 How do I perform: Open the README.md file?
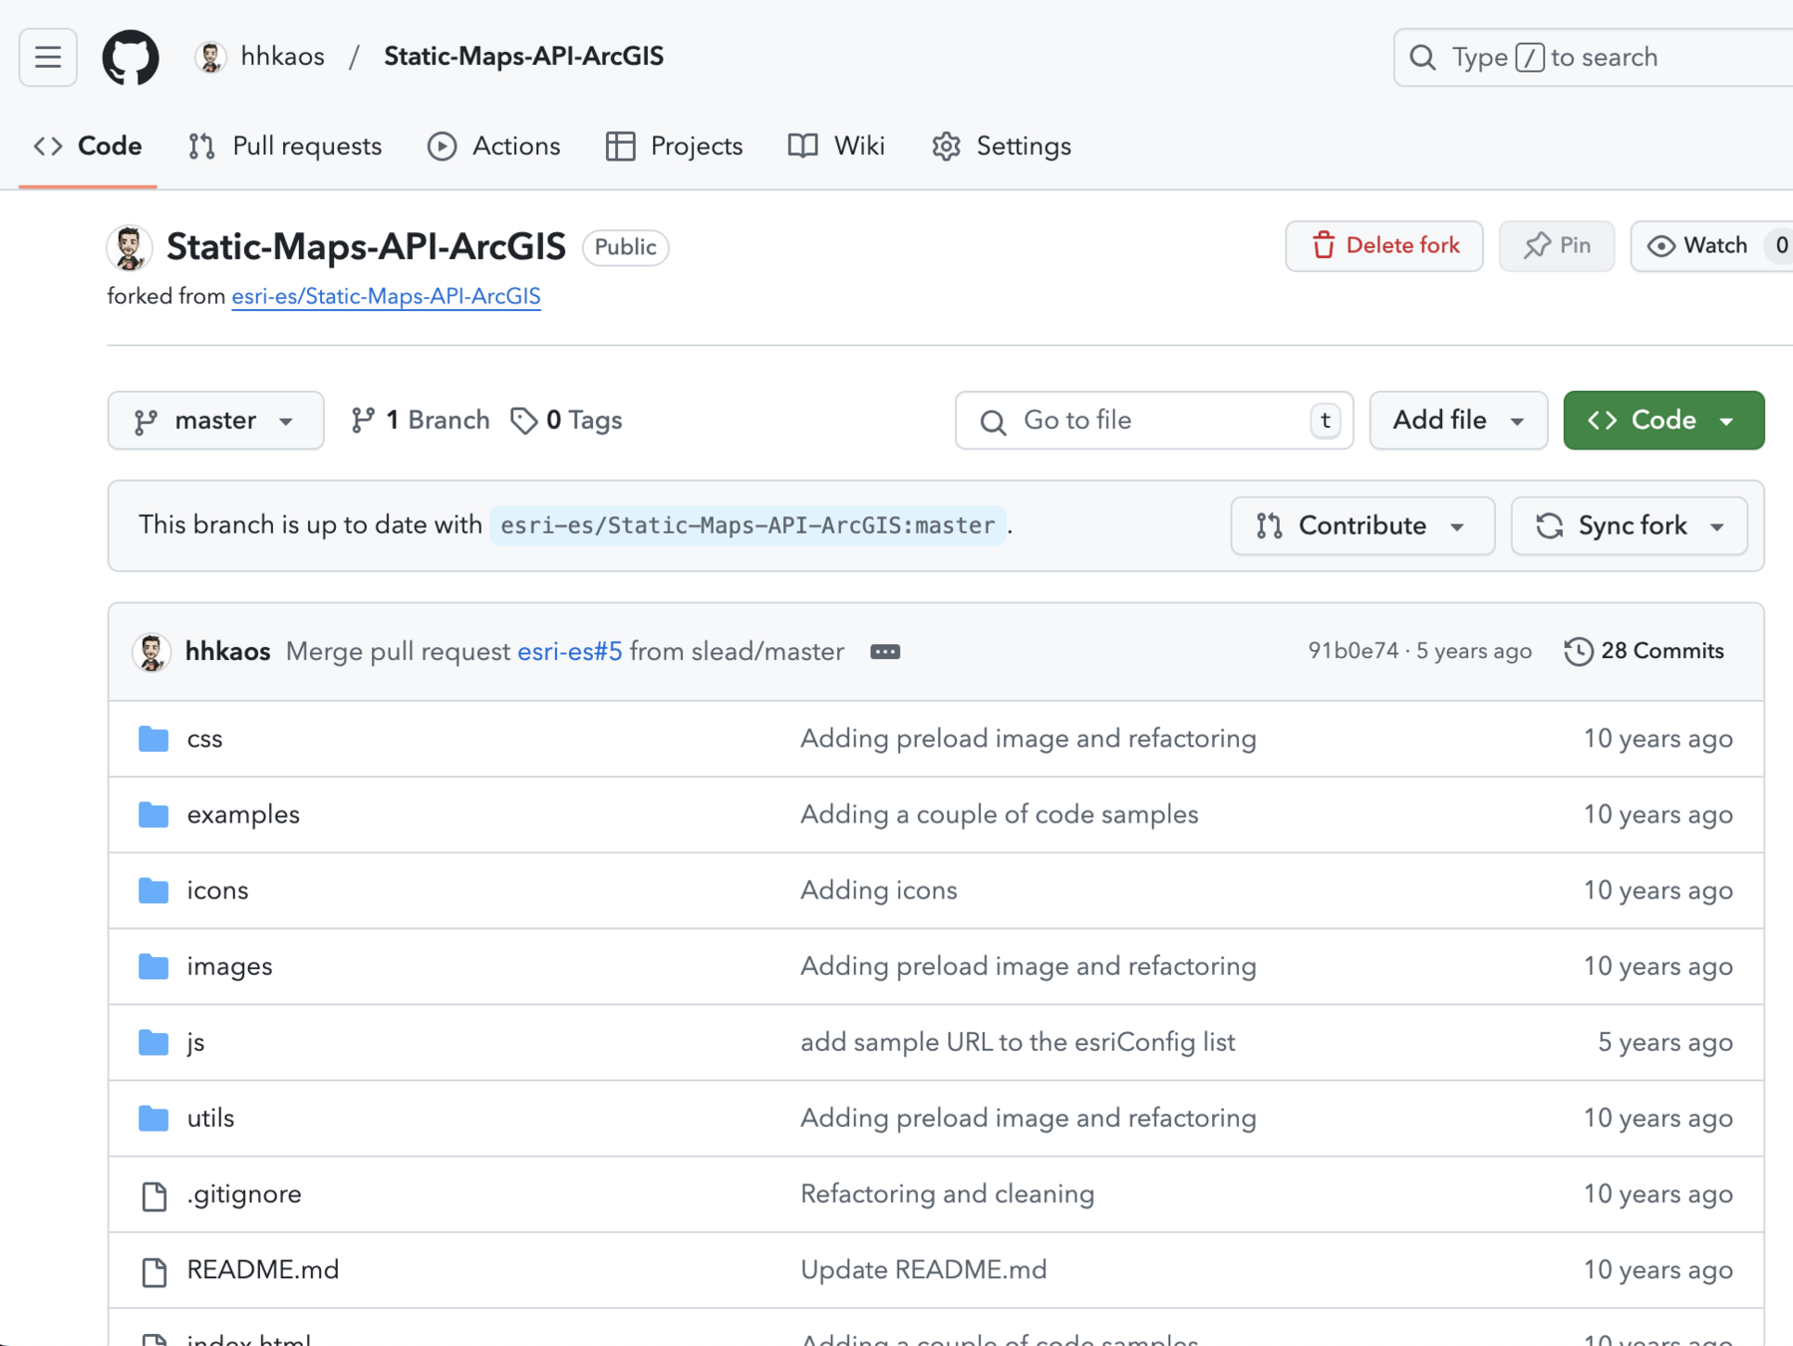coord(263,1270)
